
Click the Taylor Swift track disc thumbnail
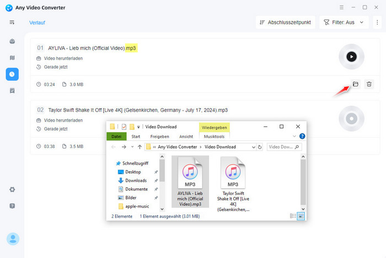(351, 119)
